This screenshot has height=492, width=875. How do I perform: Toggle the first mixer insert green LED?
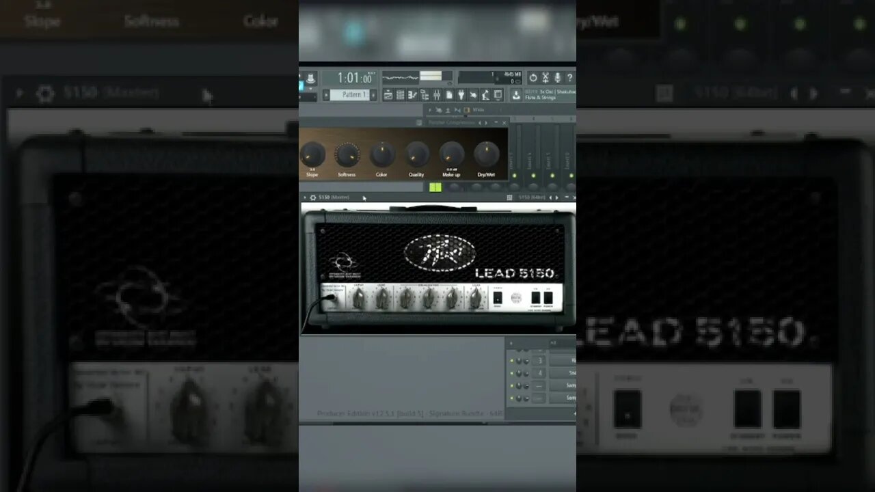[x=515, y=176]
